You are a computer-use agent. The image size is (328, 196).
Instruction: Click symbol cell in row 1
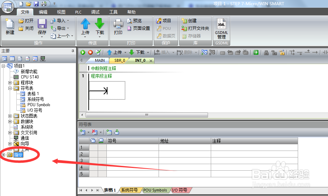click(x=133, y=147)
